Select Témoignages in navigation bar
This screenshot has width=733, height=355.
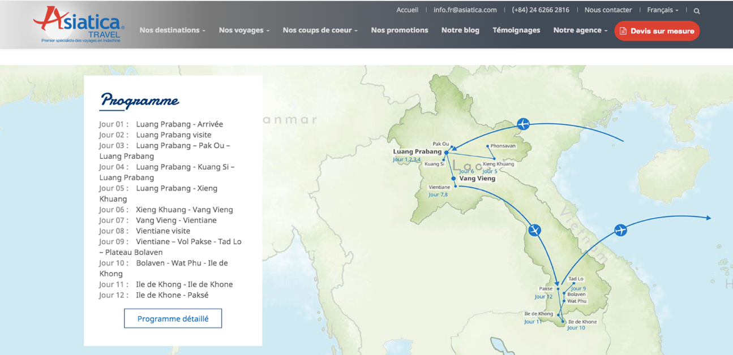coord(516,31)
